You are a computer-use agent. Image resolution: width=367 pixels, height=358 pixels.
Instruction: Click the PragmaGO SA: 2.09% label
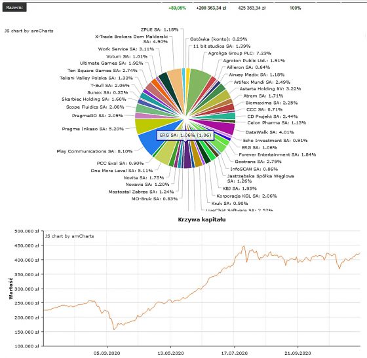[98, 115]
